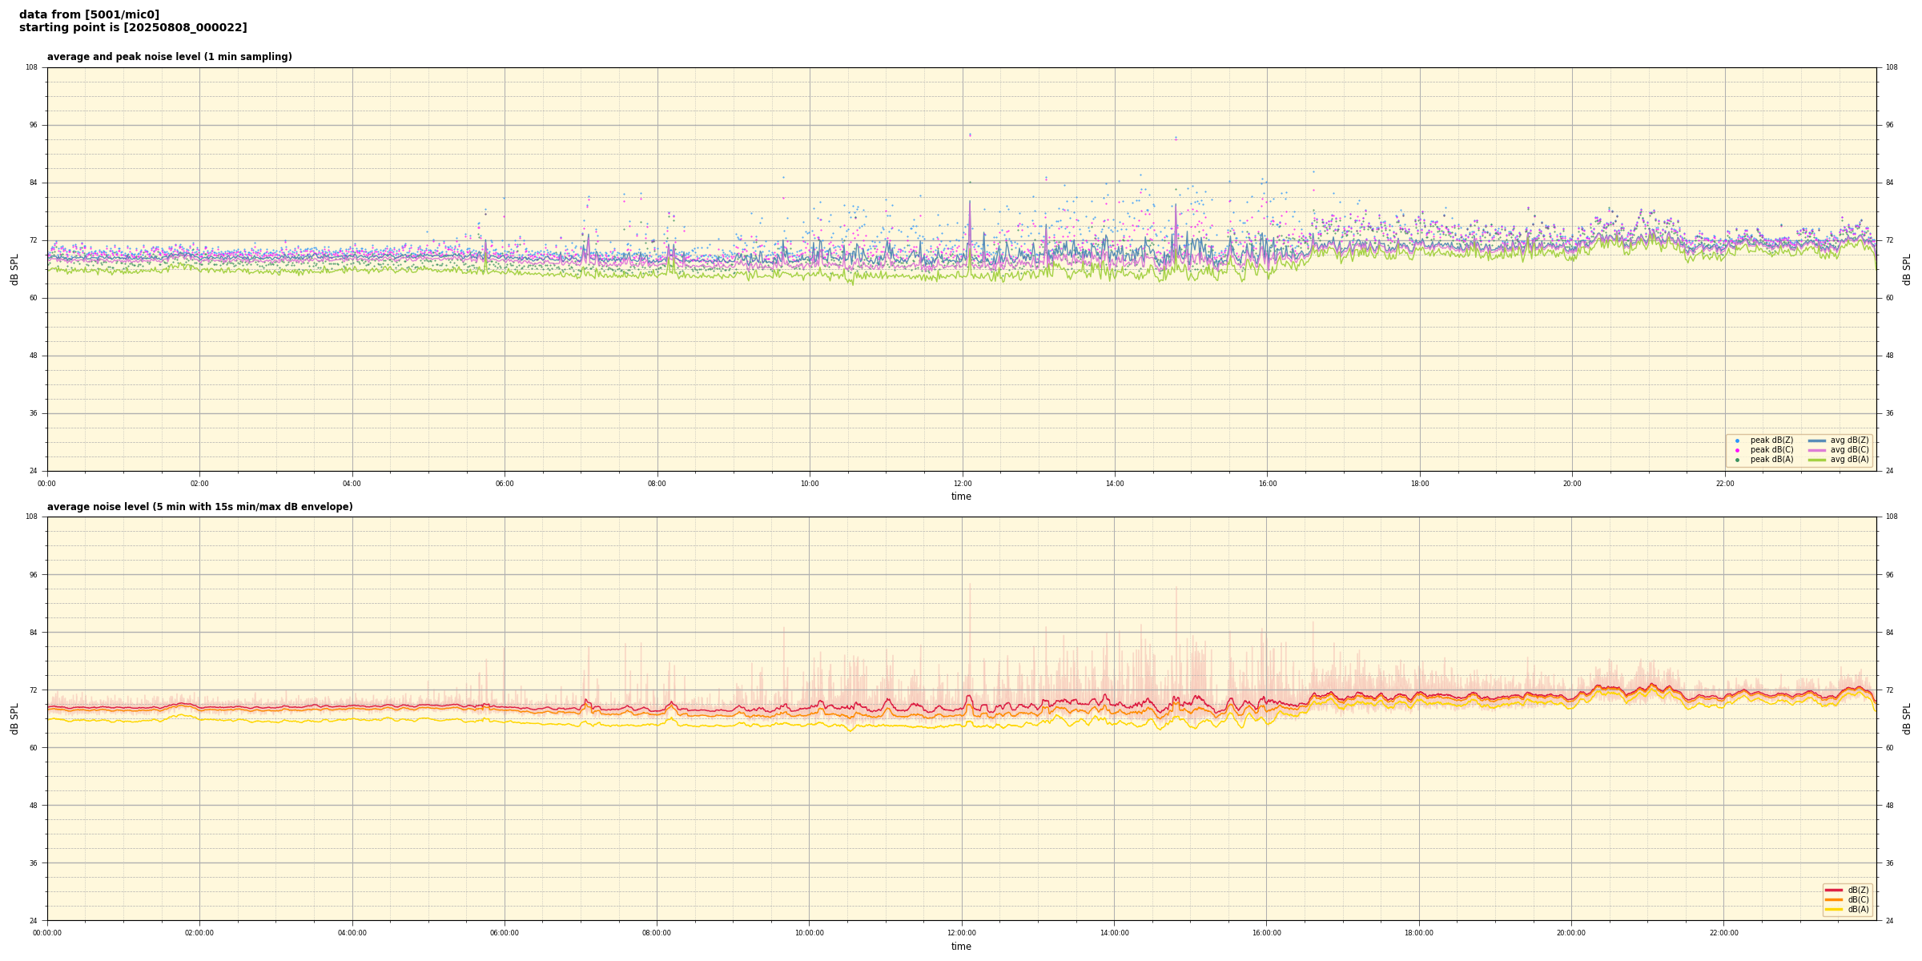Click the 'average and peak noise level' title
Image resolution: width=1922 pixels, height=961 pixels.
[x=169, y=57]
